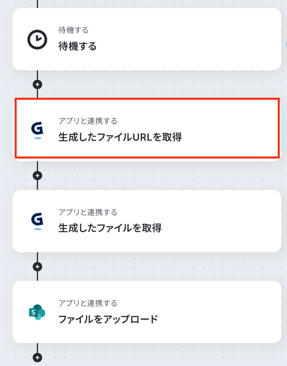Image resolution: width=287 pixels, height=366 pixels.
Task: Click アプリと連携する label above 生成したファイルURLを取得
Action: coord(88,121)
